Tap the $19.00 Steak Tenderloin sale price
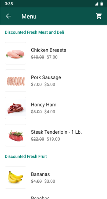The height and width of the screenshot is (199, 107). [53, 139]
